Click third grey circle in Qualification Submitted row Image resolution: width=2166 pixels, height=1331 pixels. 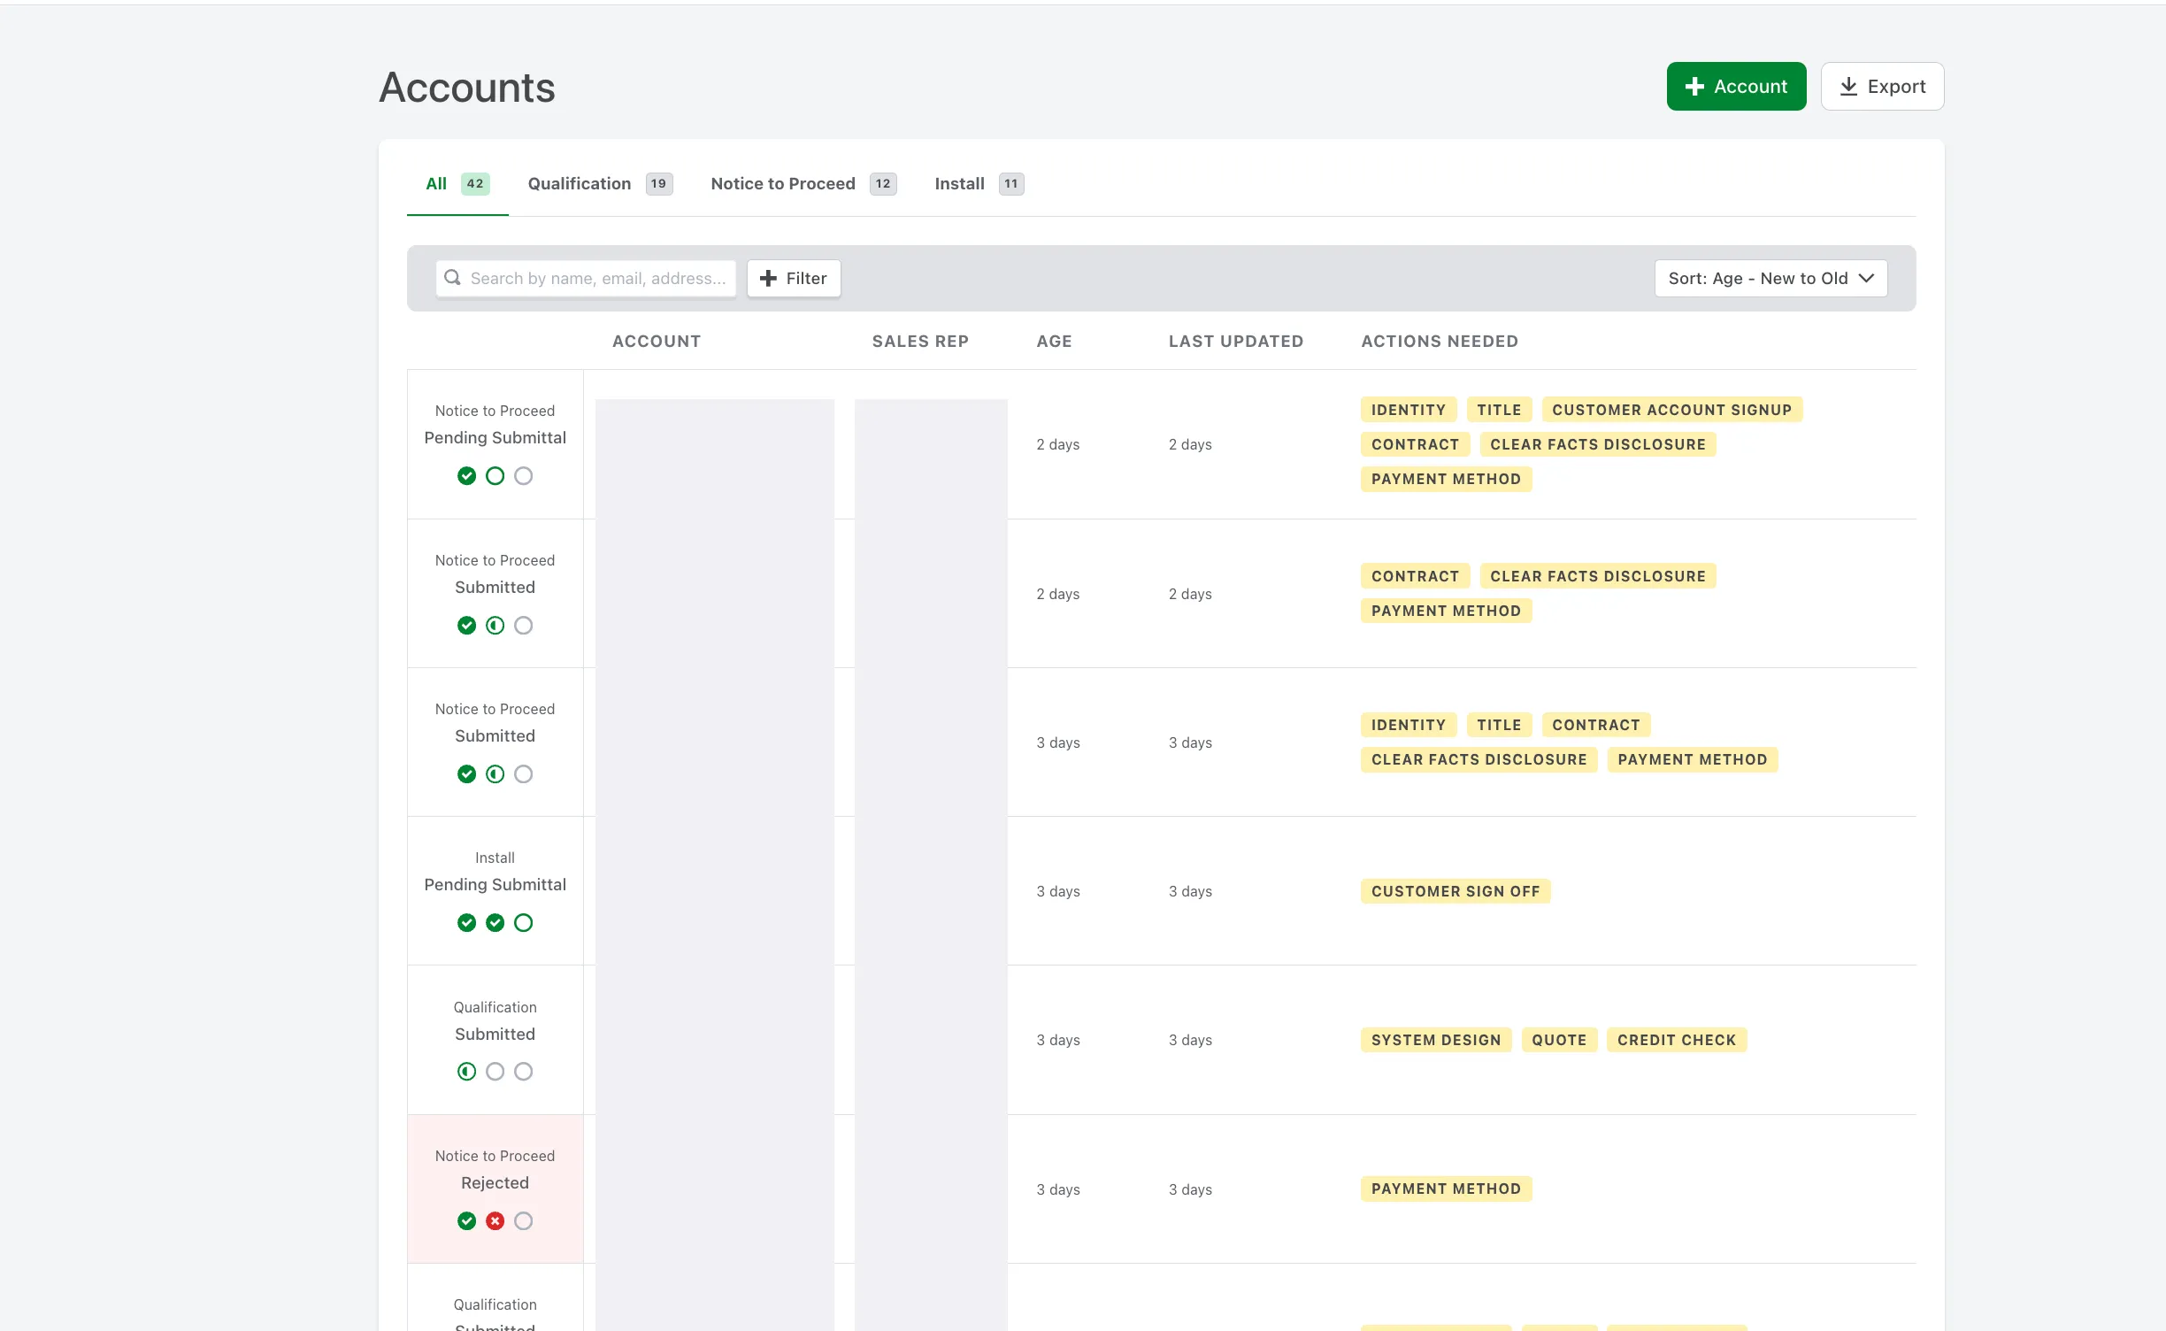coord(523,1072)
